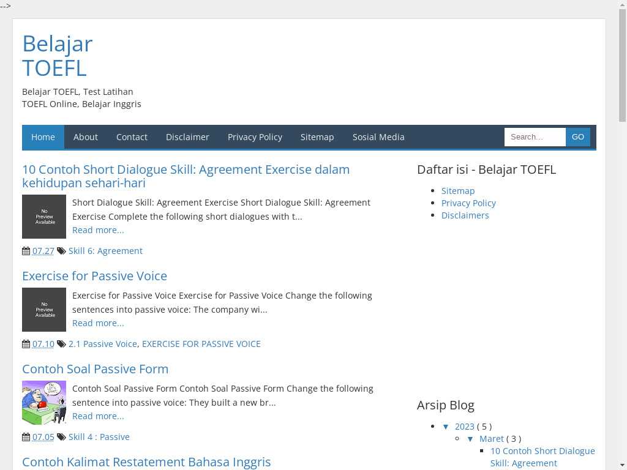
Task: Click calendar icon beside 07.10 date
Action: pyautogui.click(x=26, y=344)
